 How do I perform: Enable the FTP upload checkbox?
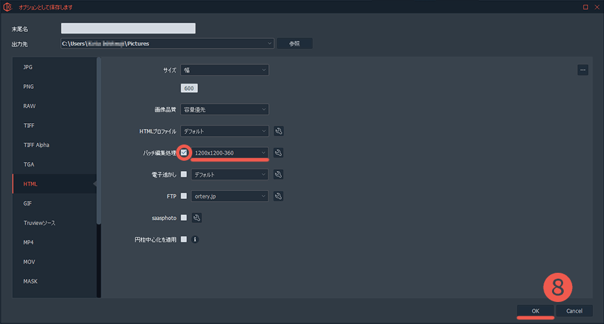pos(184,196)
